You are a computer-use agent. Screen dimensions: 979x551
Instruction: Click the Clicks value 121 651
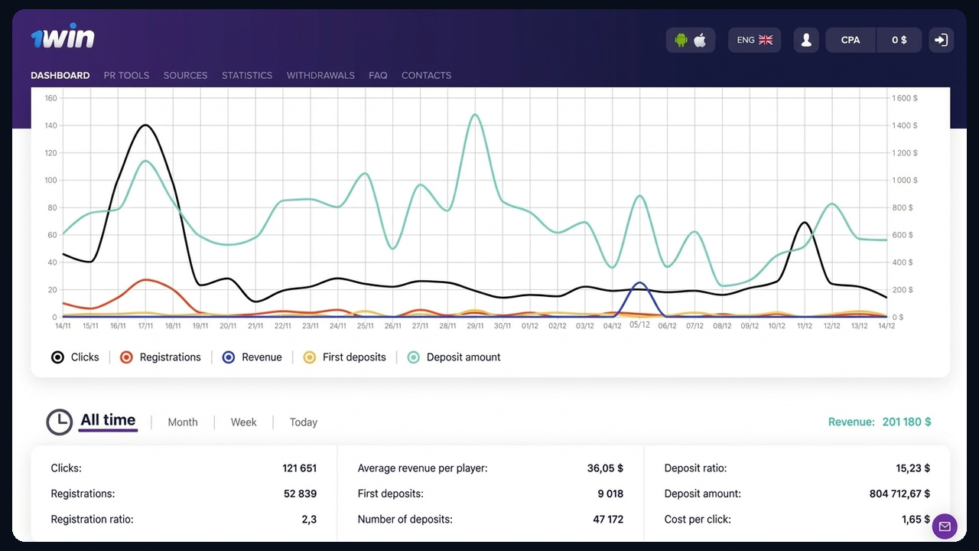299,468
